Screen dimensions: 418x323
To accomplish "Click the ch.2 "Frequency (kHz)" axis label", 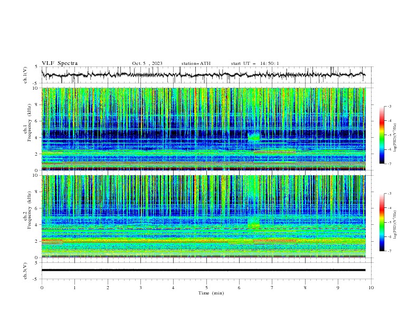I will pyautogui.click(x=30, y=210).
